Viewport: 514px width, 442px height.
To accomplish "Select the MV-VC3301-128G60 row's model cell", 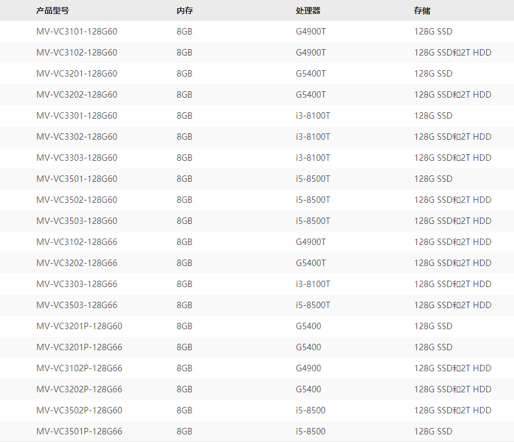I will click(x=77, y=116).
